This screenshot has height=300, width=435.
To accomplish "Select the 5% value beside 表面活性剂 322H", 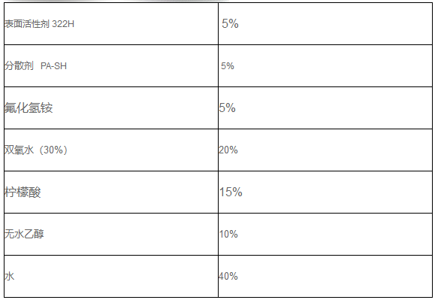I will tap(230, 23).
